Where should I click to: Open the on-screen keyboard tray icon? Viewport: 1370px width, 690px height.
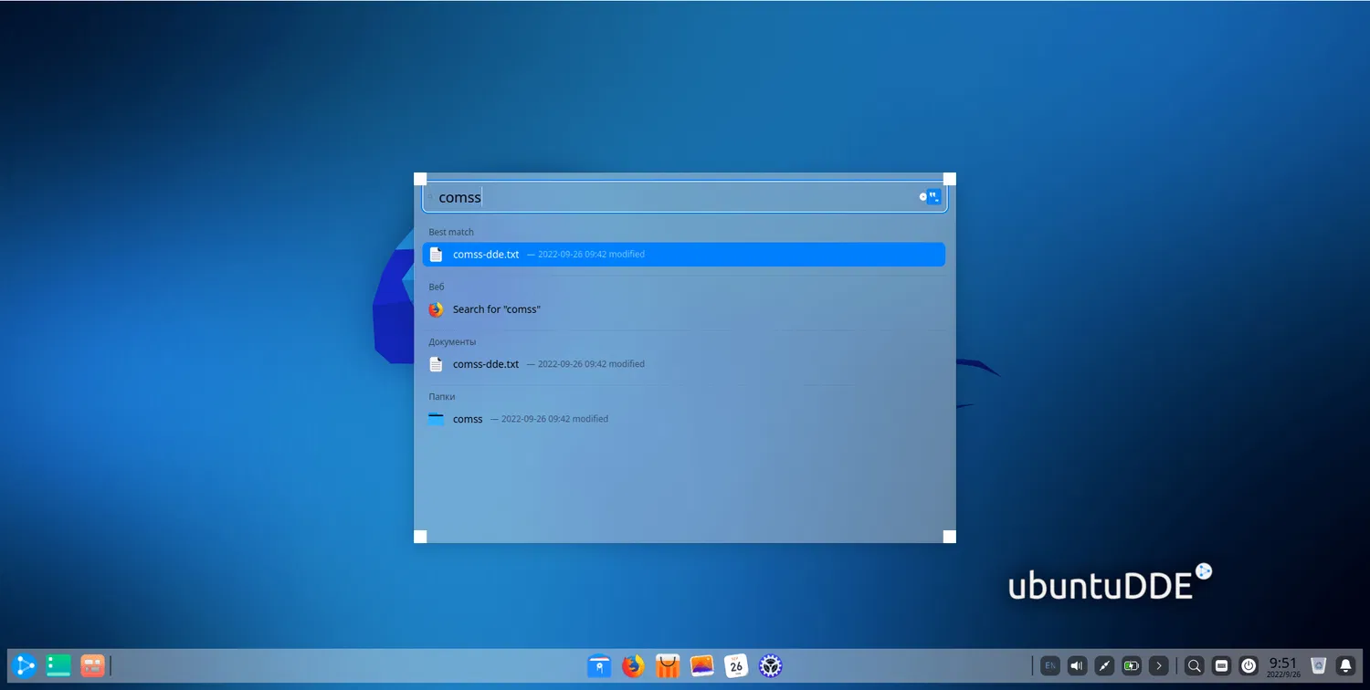tap(1221, 665)
